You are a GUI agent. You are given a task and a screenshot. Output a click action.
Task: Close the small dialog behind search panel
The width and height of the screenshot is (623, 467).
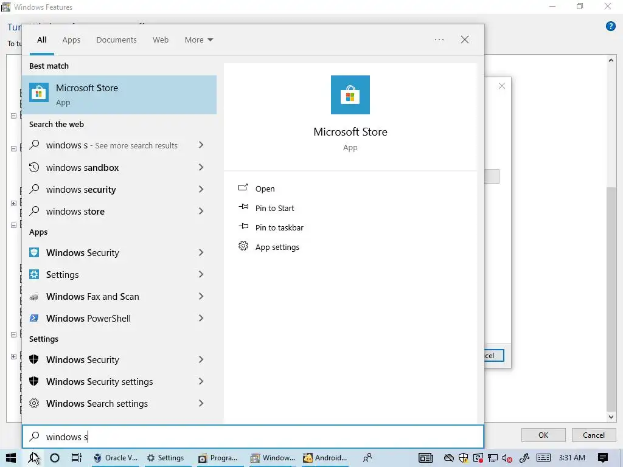502,86
